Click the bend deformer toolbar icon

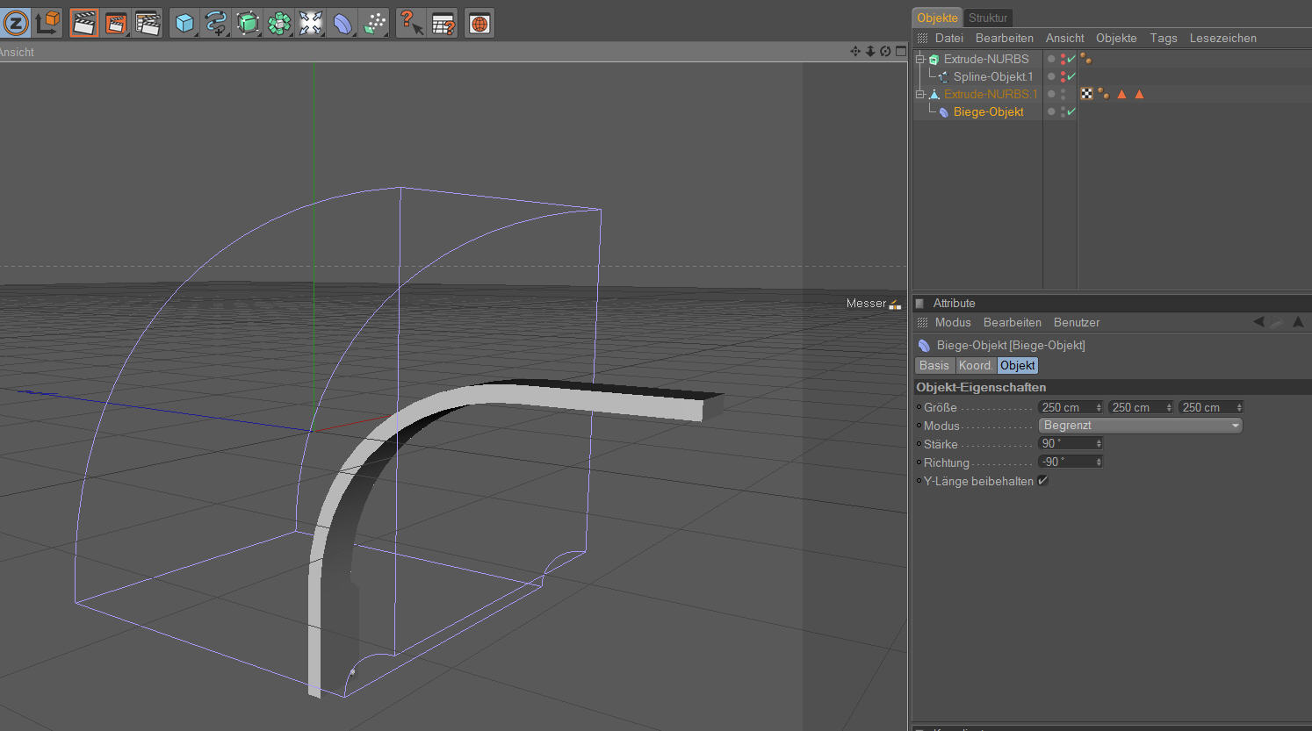point(342,23)
